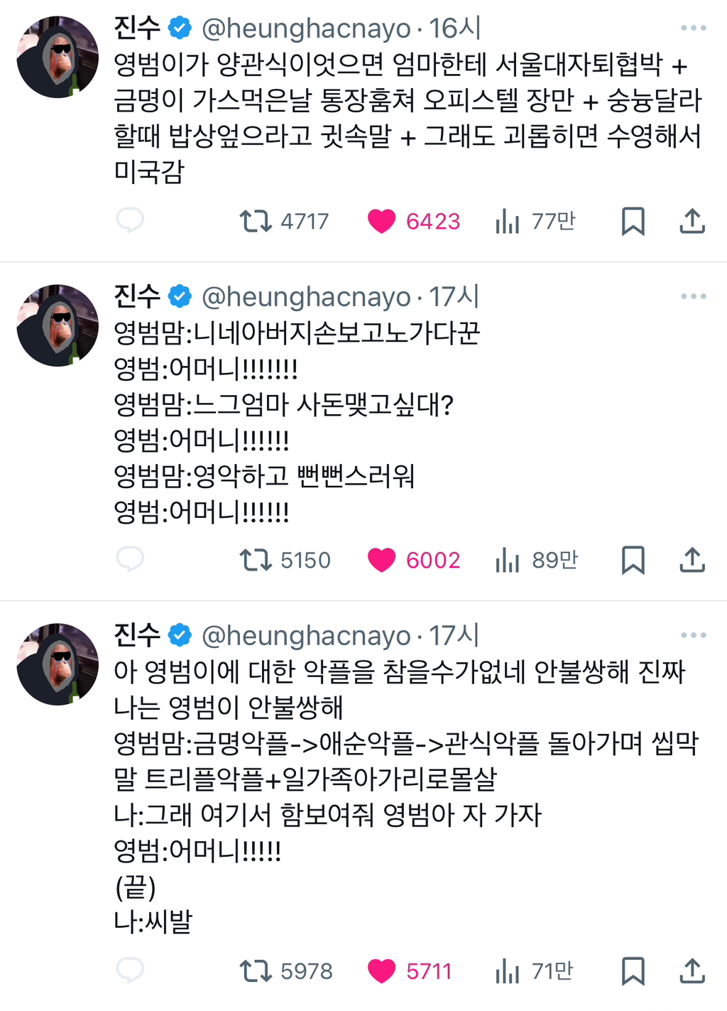Retweet the post with 5978 retweets
727x1011 pixels.
(256, 971)
